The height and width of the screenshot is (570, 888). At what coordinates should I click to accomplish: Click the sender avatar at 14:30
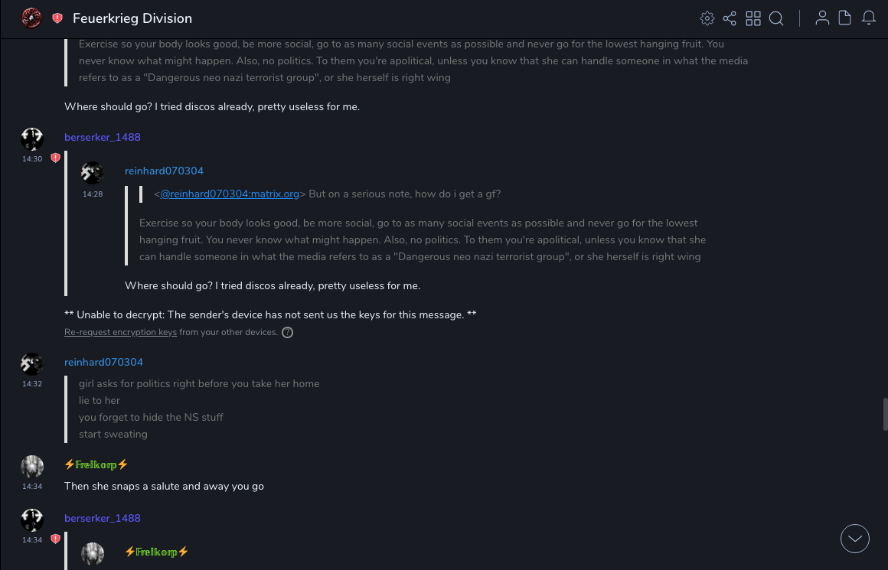(x=32, y=138)
